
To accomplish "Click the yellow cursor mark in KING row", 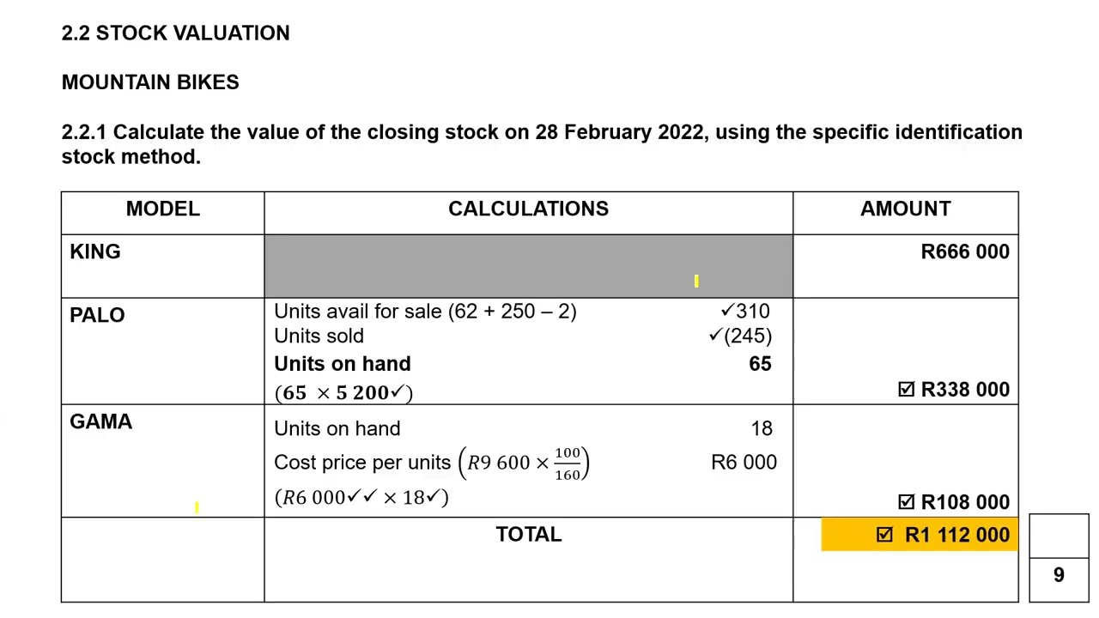I will pyautogui.click(x=696, y=281).
